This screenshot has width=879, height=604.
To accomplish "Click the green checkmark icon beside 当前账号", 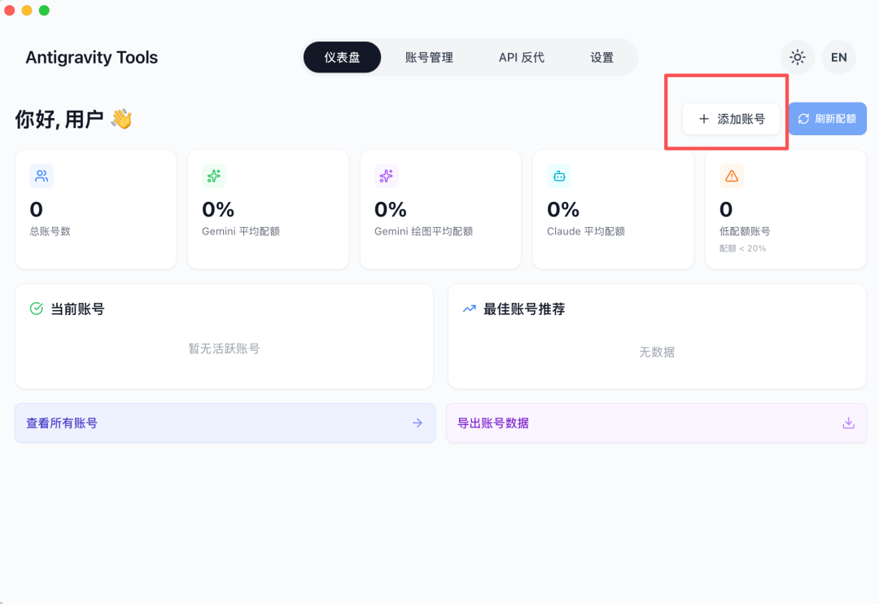I will click(x=36, y=309).
